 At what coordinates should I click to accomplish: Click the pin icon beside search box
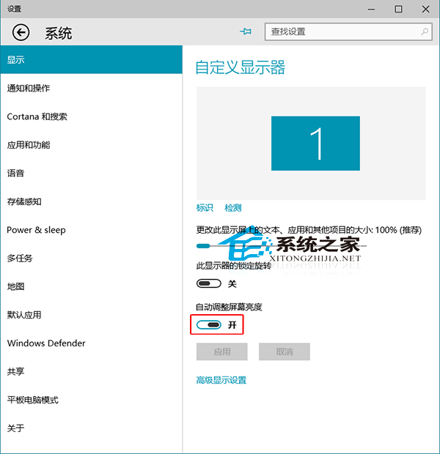(246, 32)
